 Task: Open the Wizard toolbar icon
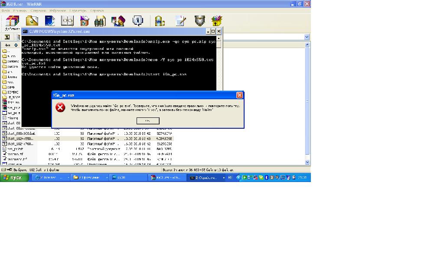[x=118, y=21]
